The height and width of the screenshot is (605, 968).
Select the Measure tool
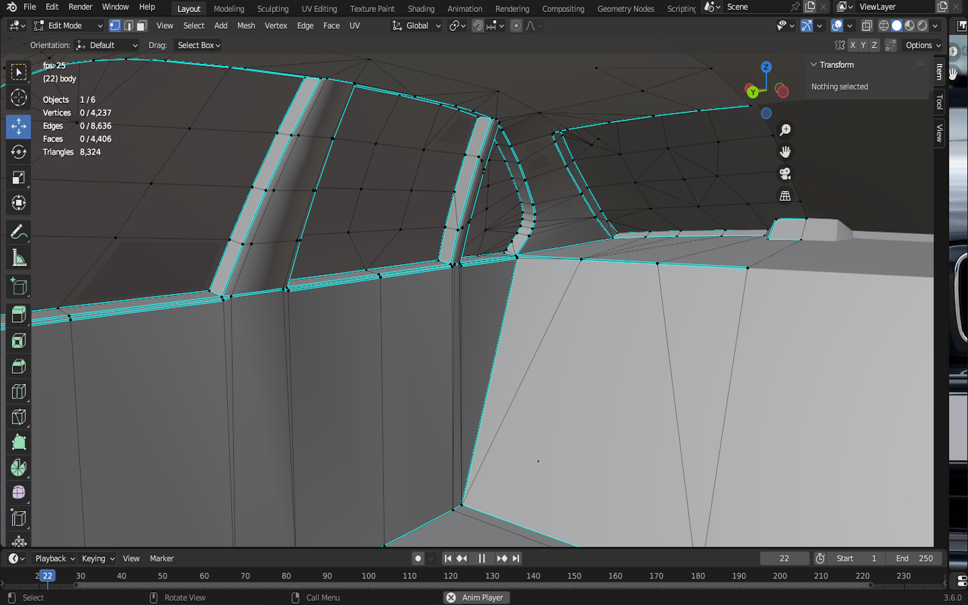[x=19, y=258]
